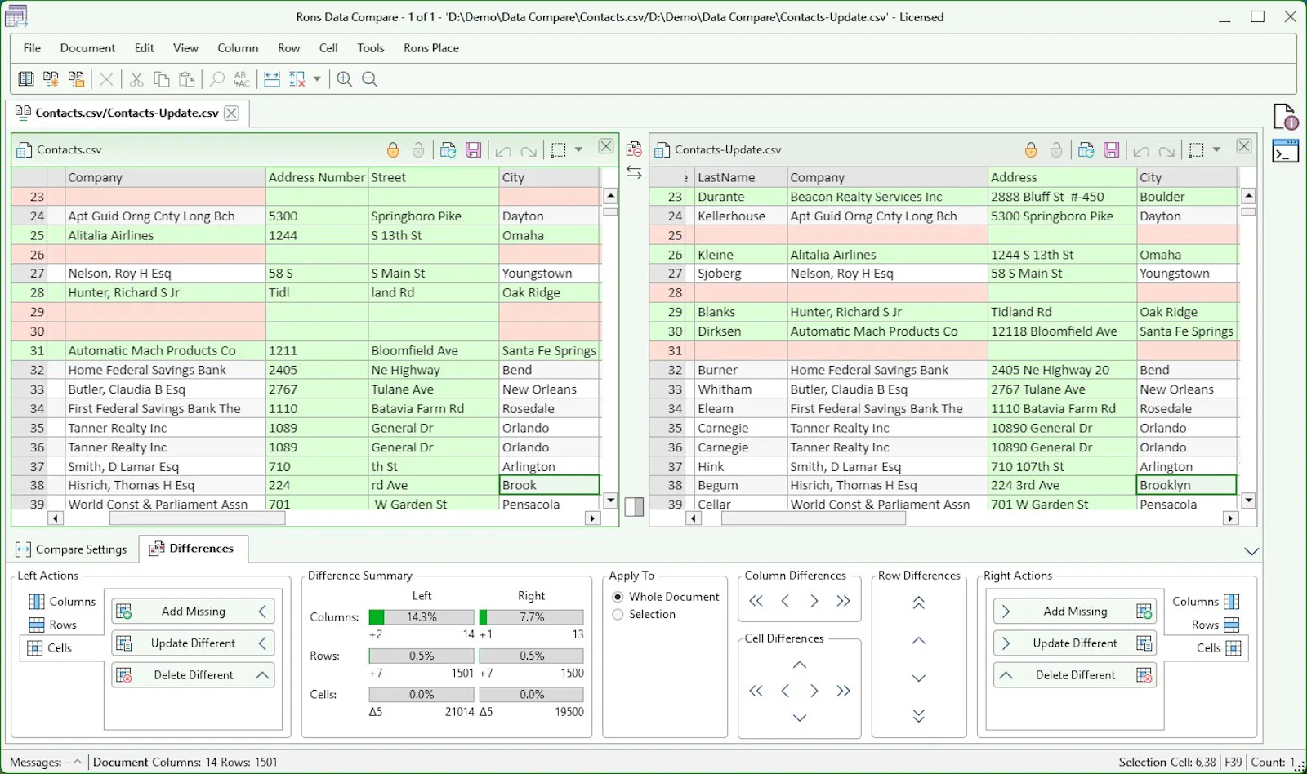Screen dimensions: 1307x774
Task: Click the left Add Missing button
Action: click(193, 612)
